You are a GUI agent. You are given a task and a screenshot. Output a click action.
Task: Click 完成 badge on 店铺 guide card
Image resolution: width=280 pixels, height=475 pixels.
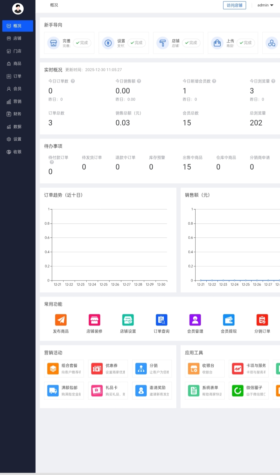pos(191,43)
